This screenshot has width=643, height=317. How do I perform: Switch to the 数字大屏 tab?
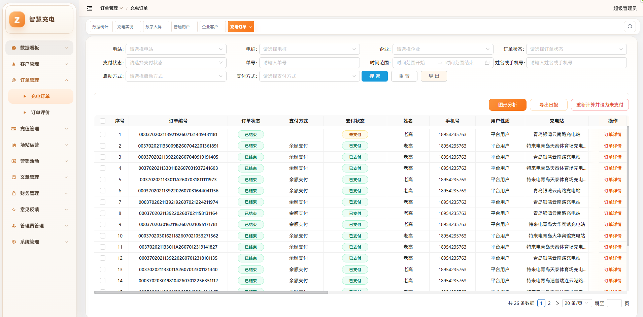[x=156, y=27]
